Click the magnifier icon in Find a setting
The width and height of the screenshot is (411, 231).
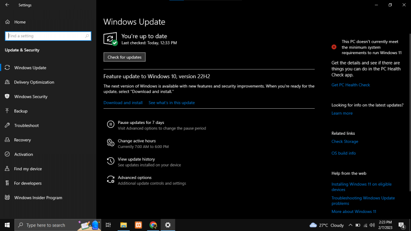click(87, 36)
